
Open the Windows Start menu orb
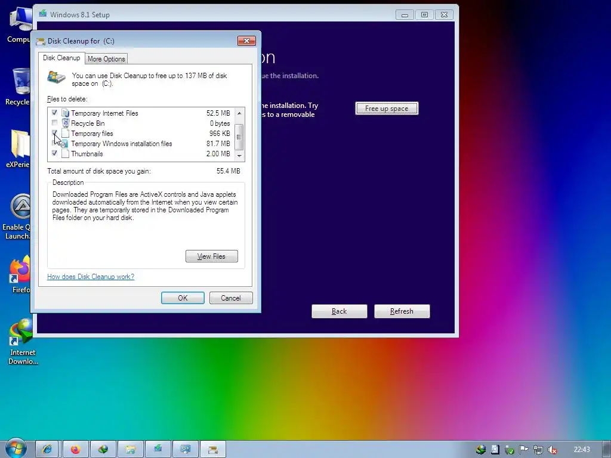pyautogui.click(x=16, y=448)
